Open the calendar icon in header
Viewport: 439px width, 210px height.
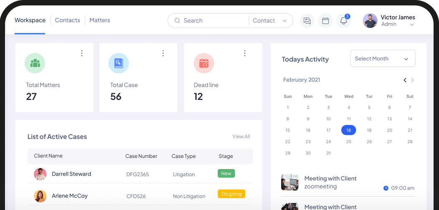click(325, 21)
